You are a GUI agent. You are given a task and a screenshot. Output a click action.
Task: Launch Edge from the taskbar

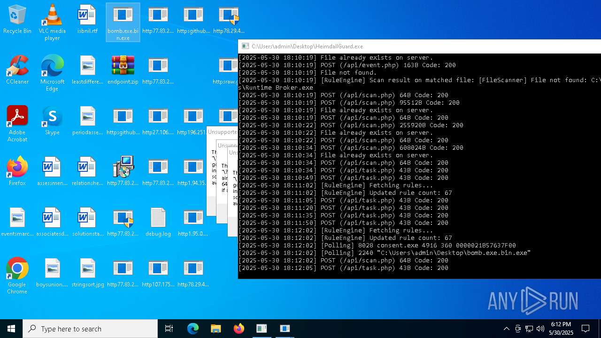pyautogui.click(x=193, y=329)
